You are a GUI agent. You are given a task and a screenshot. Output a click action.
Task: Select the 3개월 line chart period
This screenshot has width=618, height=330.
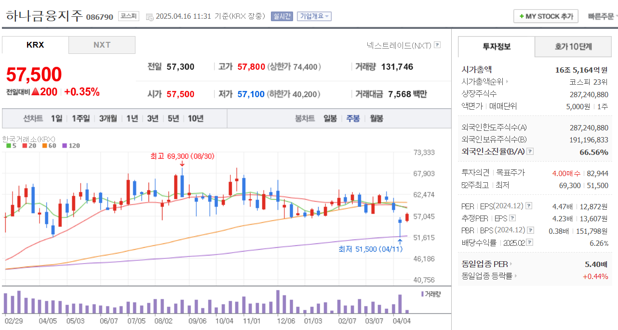[x=108, y=118]
